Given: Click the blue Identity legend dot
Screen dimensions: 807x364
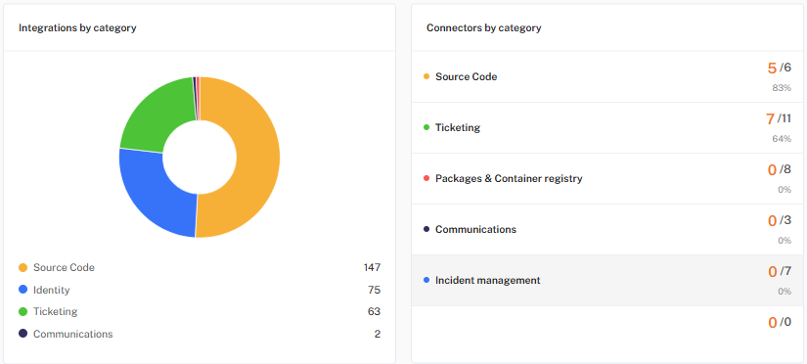Looking at the screenshot, I should (x=22, y=290).
